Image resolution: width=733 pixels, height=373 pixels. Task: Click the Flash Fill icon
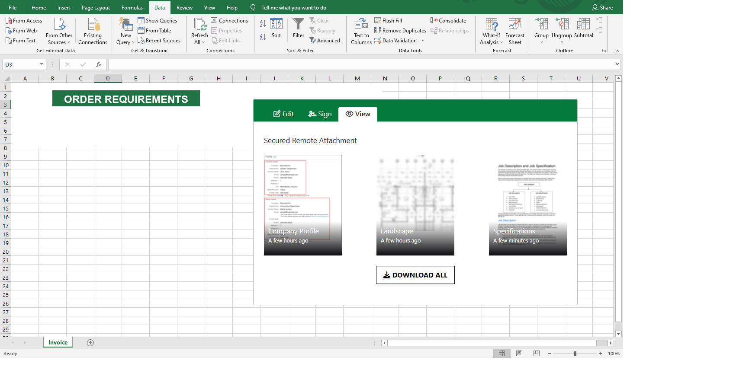[378, 20]
